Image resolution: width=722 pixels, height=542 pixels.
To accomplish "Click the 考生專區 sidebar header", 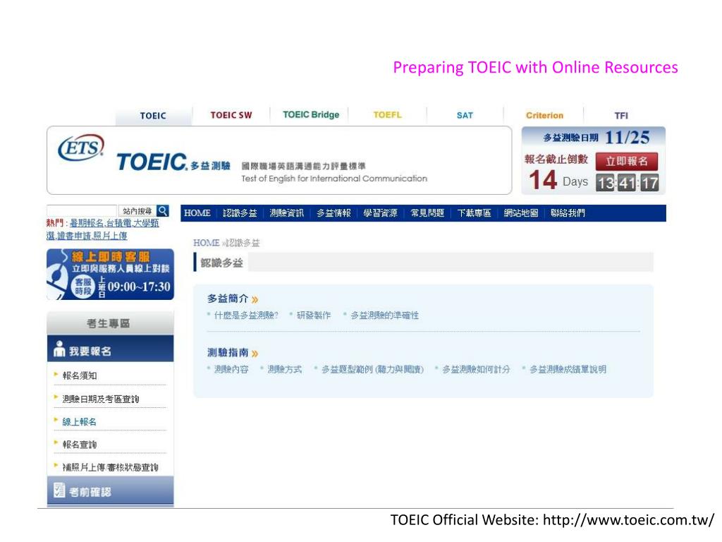I will click(111, 323).
